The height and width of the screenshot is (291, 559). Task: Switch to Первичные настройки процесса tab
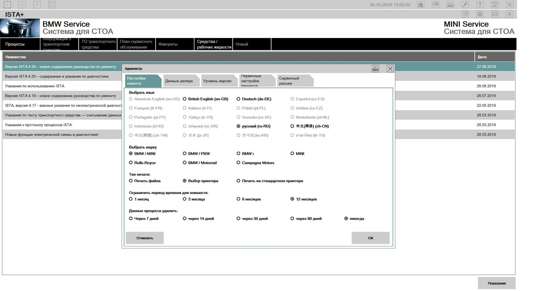(256, 81)
